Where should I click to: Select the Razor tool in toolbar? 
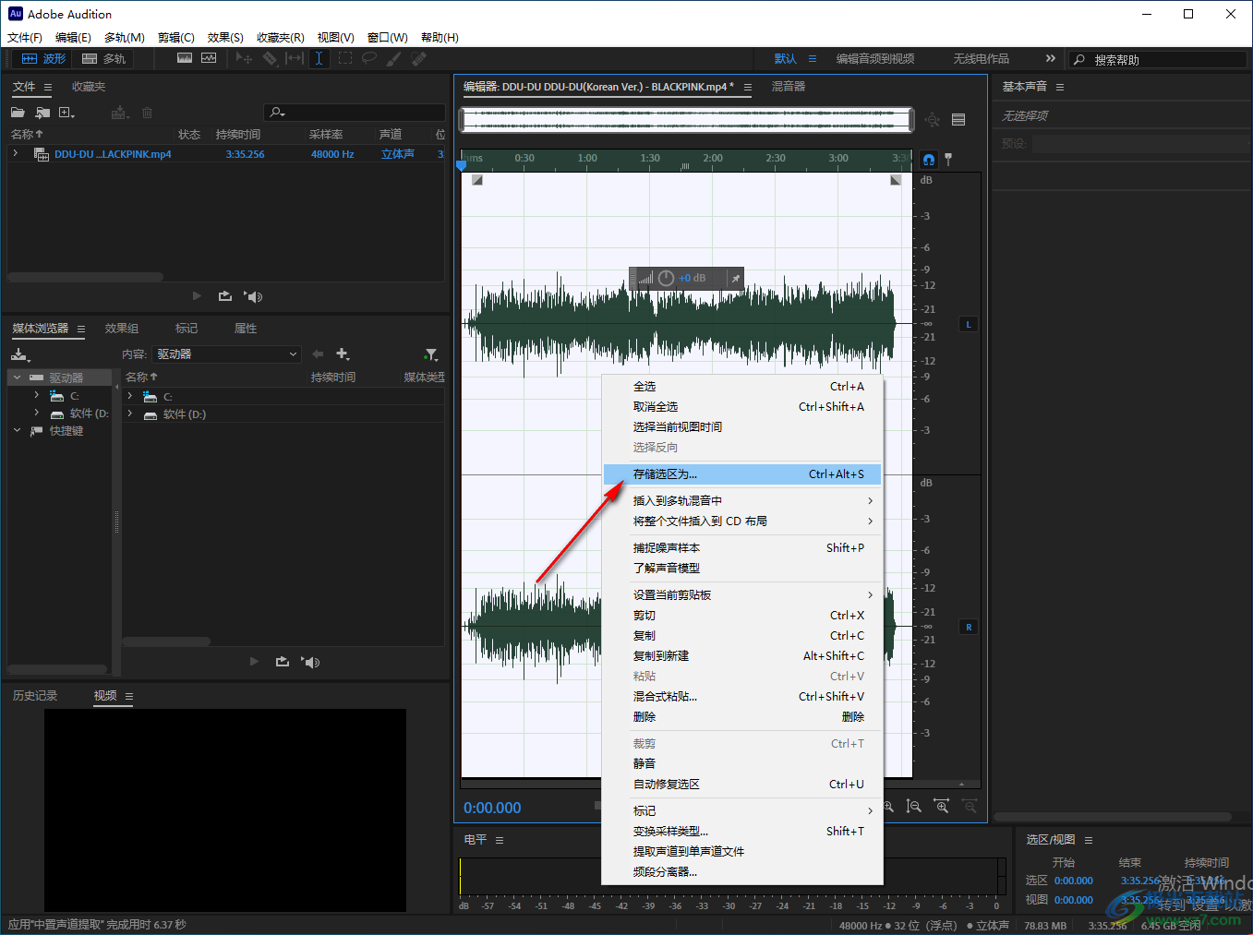[x=270, y=58]
